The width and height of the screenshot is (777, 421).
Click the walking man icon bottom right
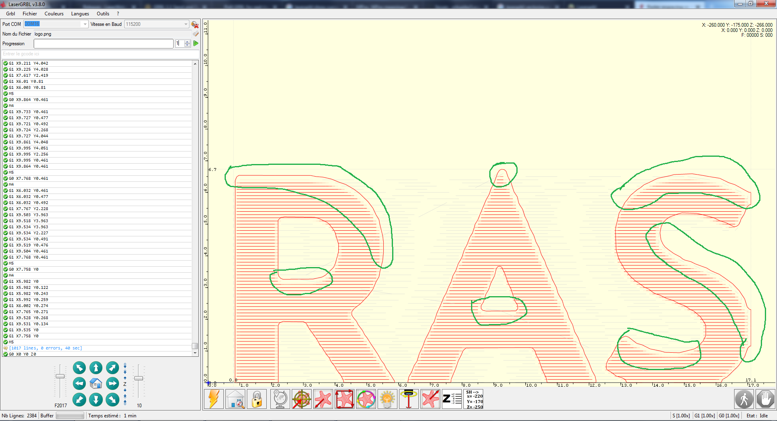744,399
